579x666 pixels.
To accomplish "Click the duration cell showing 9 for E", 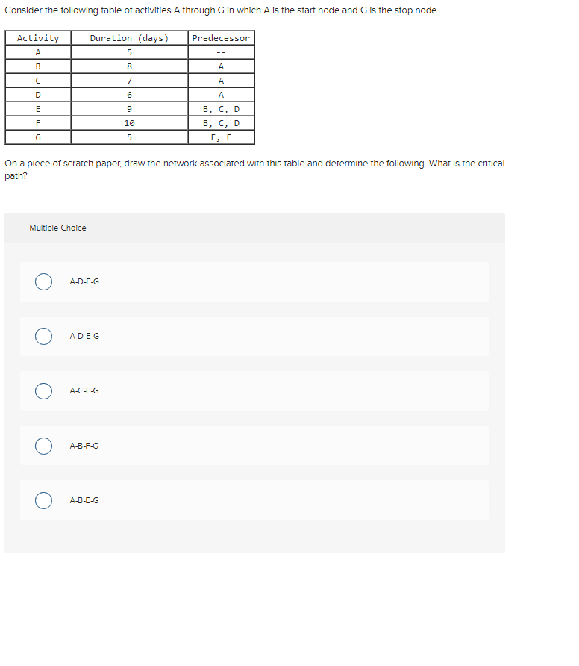I will click(x=128, y=108).
